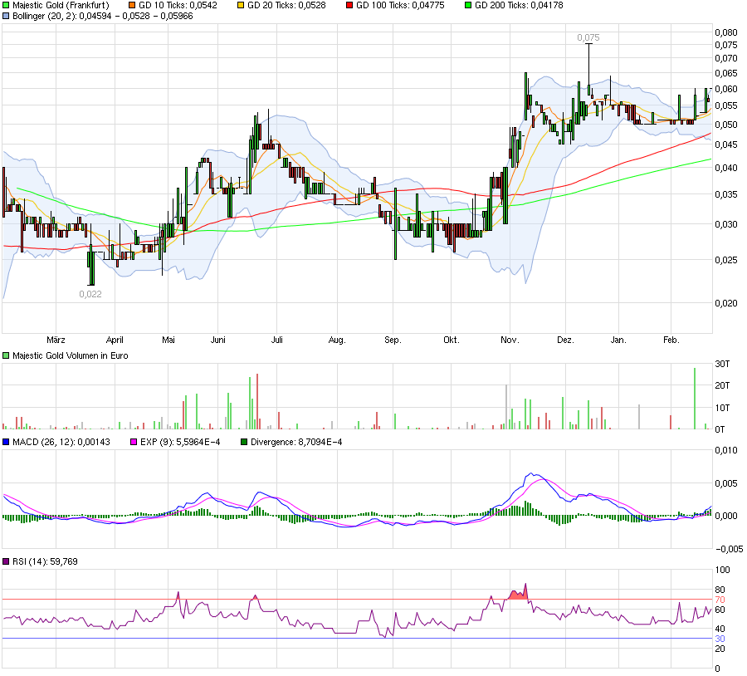This screenshot has height=676, width=747.
Task: Click the Jan. month label on time axis
Action: [x=618, y=340]
